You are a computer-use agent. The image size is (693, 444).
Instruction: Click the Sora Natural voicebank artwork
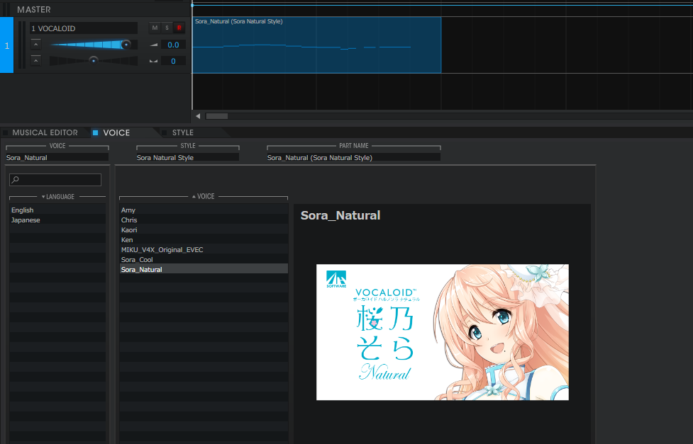click(443, 332)
